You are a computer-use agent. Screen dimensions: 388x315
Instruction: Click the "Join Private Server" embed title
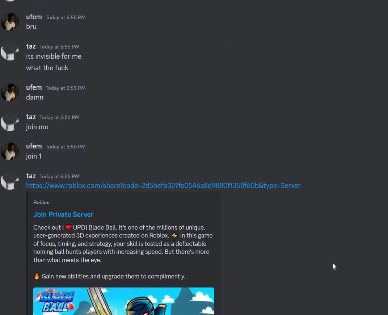click(63, 214)
